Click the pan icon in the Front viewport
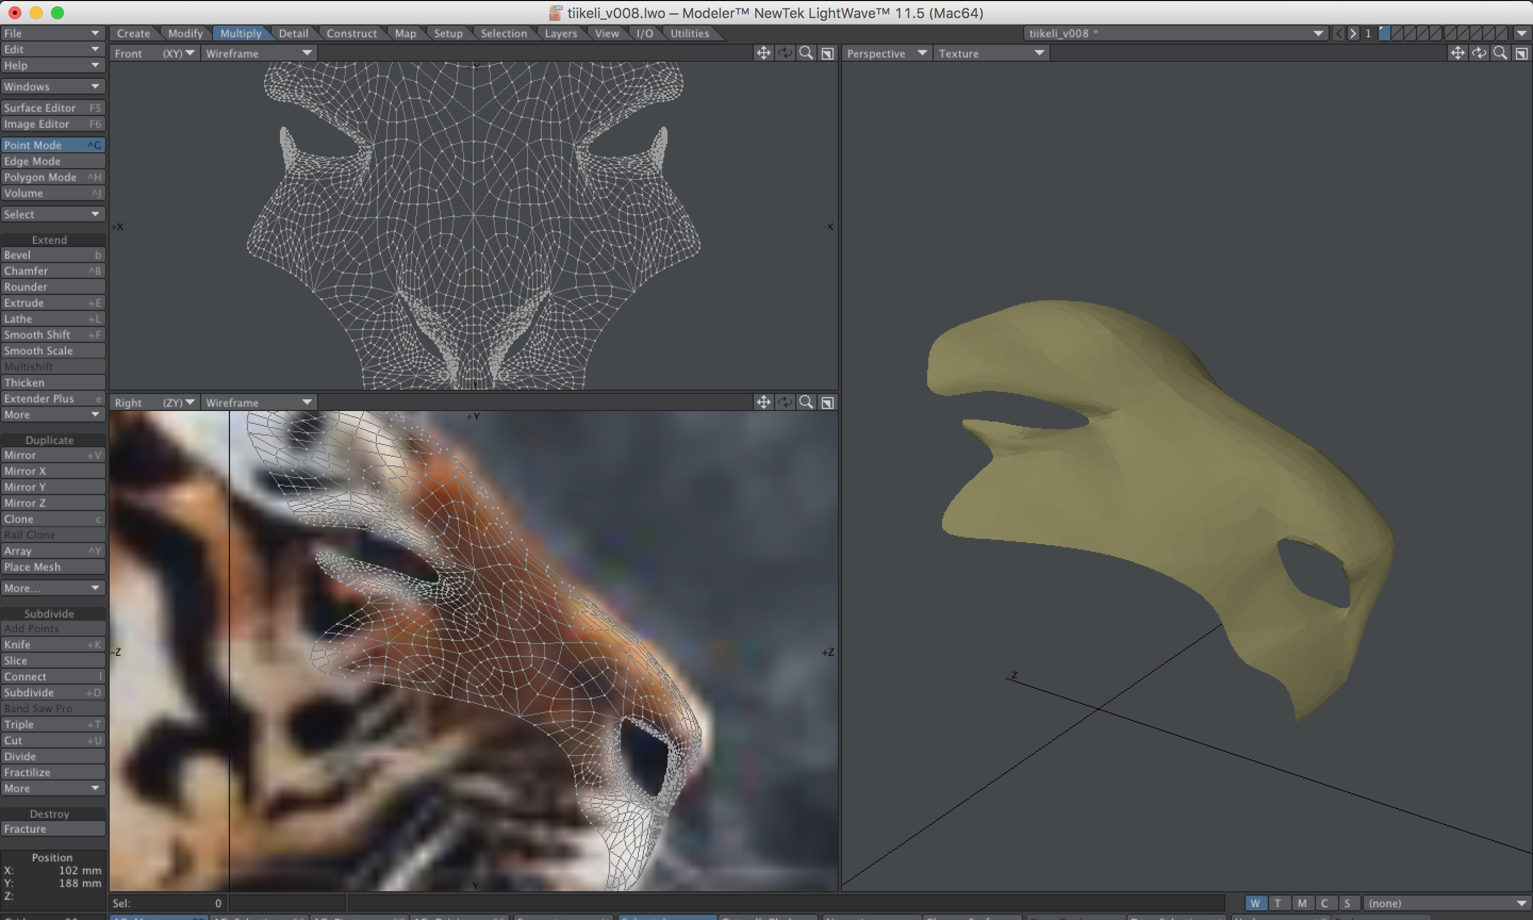1533x920 pixels. [763, 53]
